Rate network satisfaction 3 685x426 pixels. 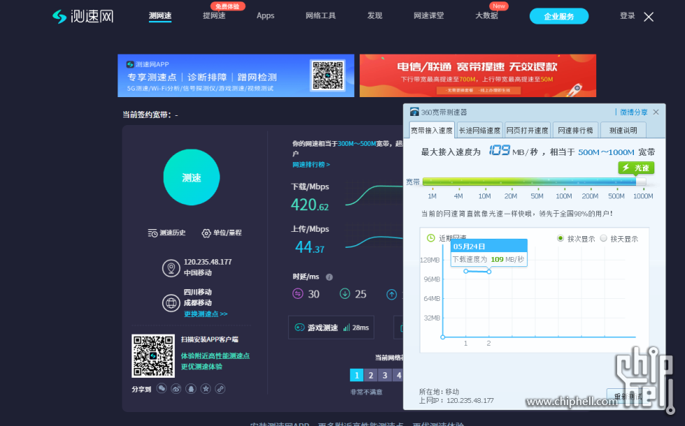coord(384,375)
